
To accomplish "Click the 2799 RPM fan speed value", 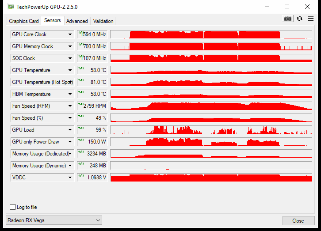I will 92,106.
